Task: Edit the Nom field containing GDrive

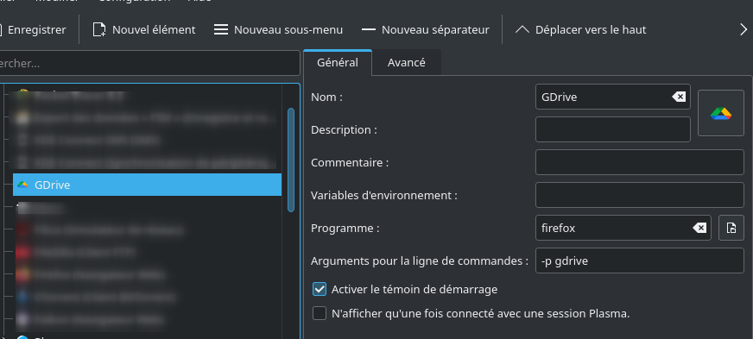Action: tap(613, 97)
